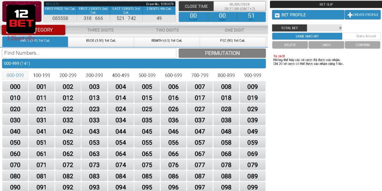Click the plus icon on CREATE PROFILE
The image size is (382, 191).
click(349, 14)
